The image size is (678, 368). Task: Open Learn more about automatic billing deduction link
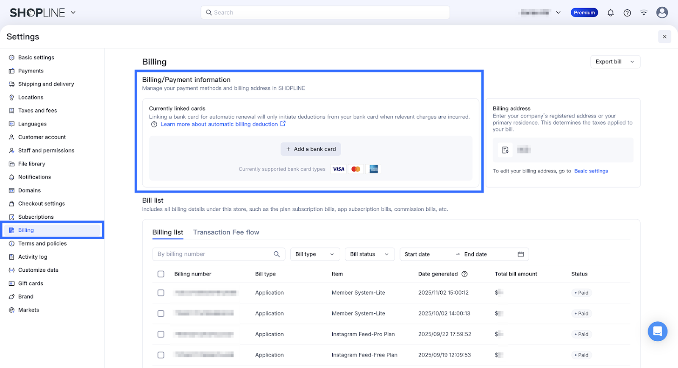219,124
